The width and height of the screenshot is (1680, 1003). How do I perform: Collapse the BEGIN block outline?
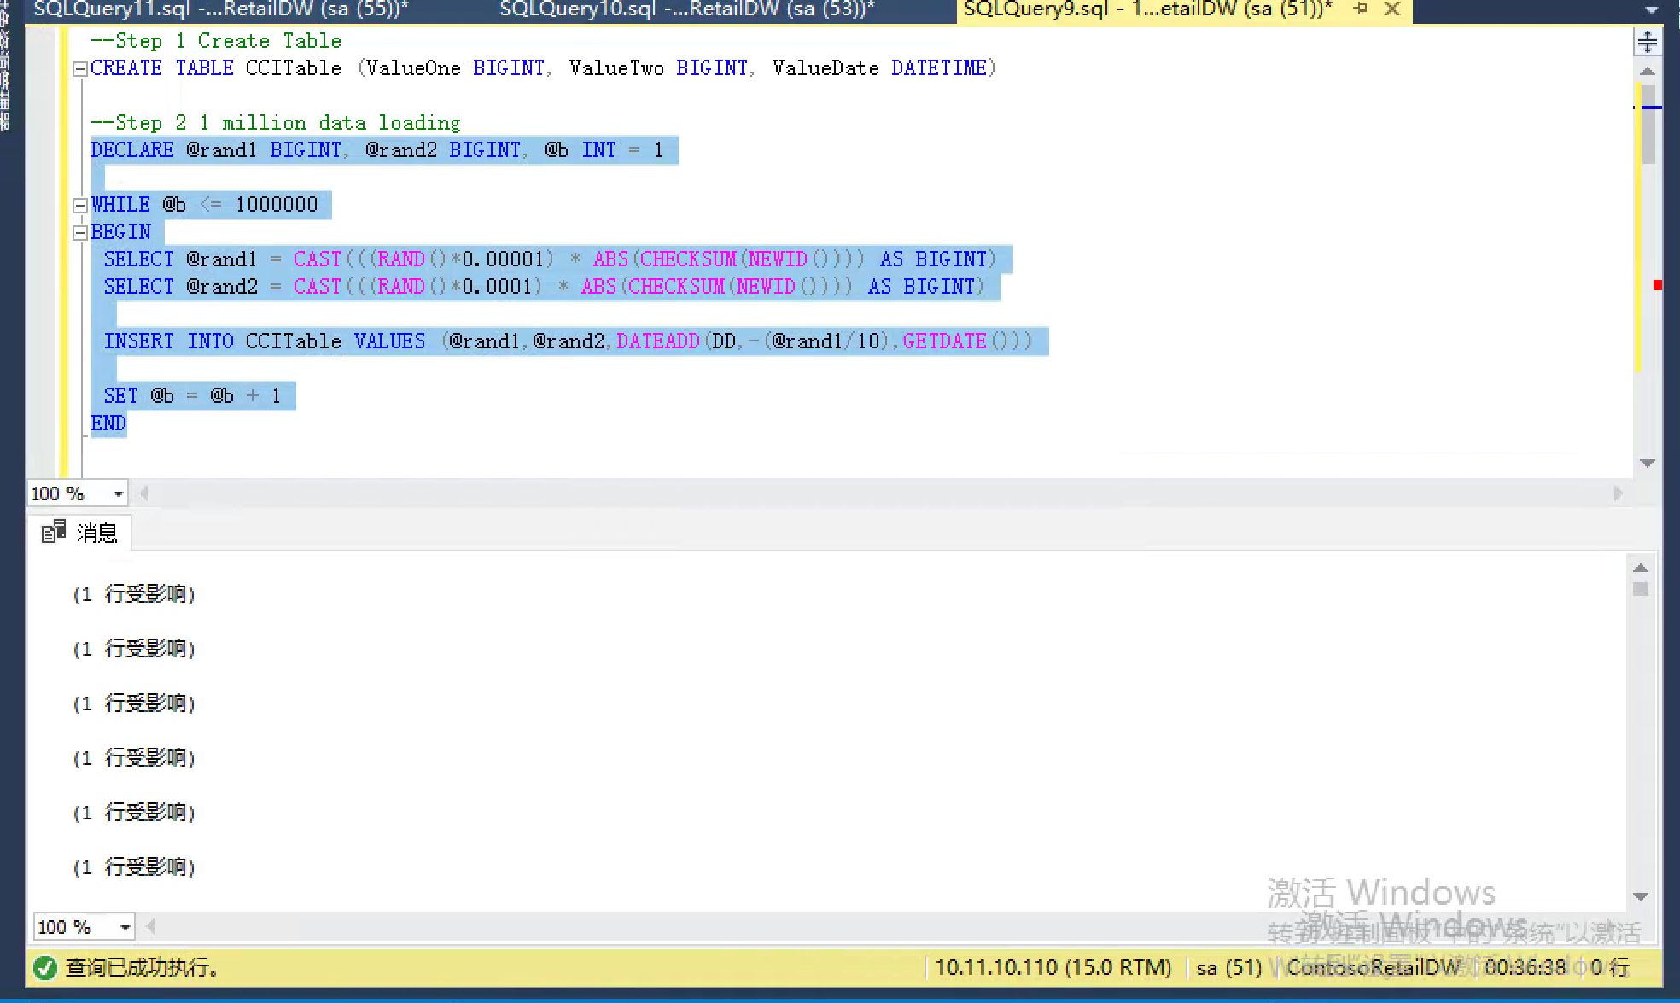tap(79, 232)
